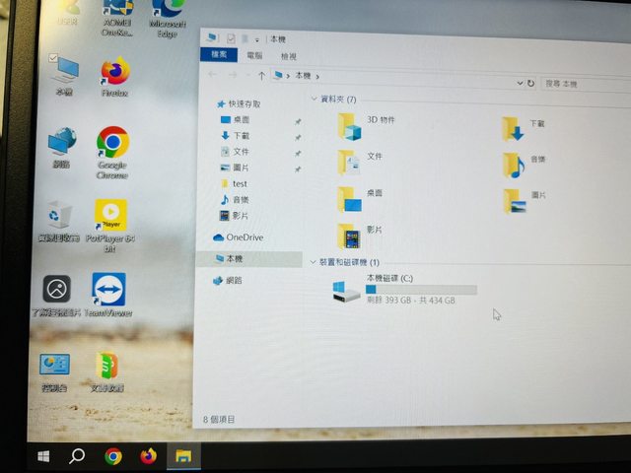Screen dimensions: 631x473
Task: Toggle the checkbox on the 本機 desktop icon
Action: point(53,59)
